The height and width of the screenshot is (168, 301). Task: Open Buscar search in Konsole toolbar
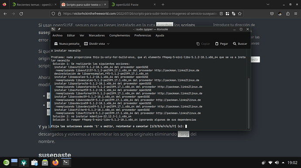240,44
